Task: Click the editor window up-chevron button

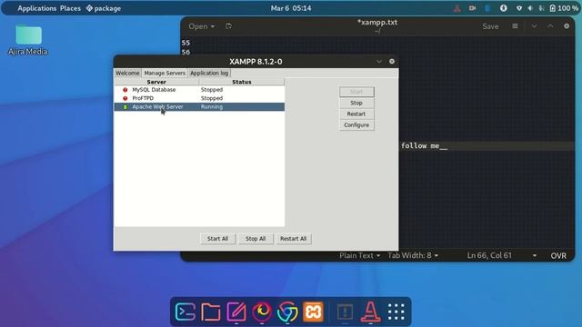Action: tap(550, 26)
